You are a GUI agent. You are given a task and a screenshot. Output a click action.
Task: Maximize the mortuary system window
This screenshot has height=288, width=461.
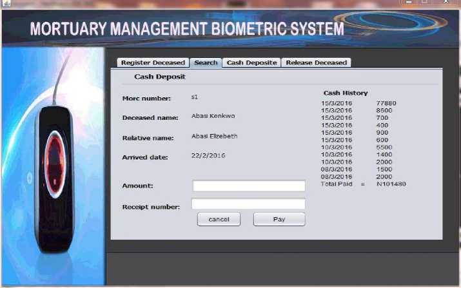[424, 3]
